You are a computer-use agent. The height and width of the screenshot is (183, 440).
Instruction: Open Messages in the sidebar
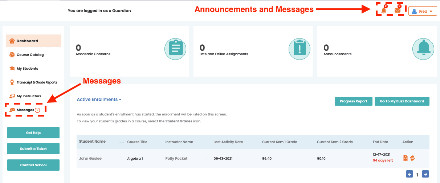[25, 110]
